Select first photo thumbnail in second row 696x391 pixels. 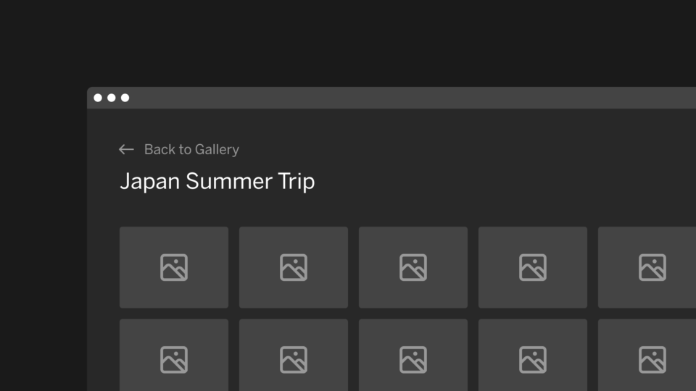click(x=174, y=355)
